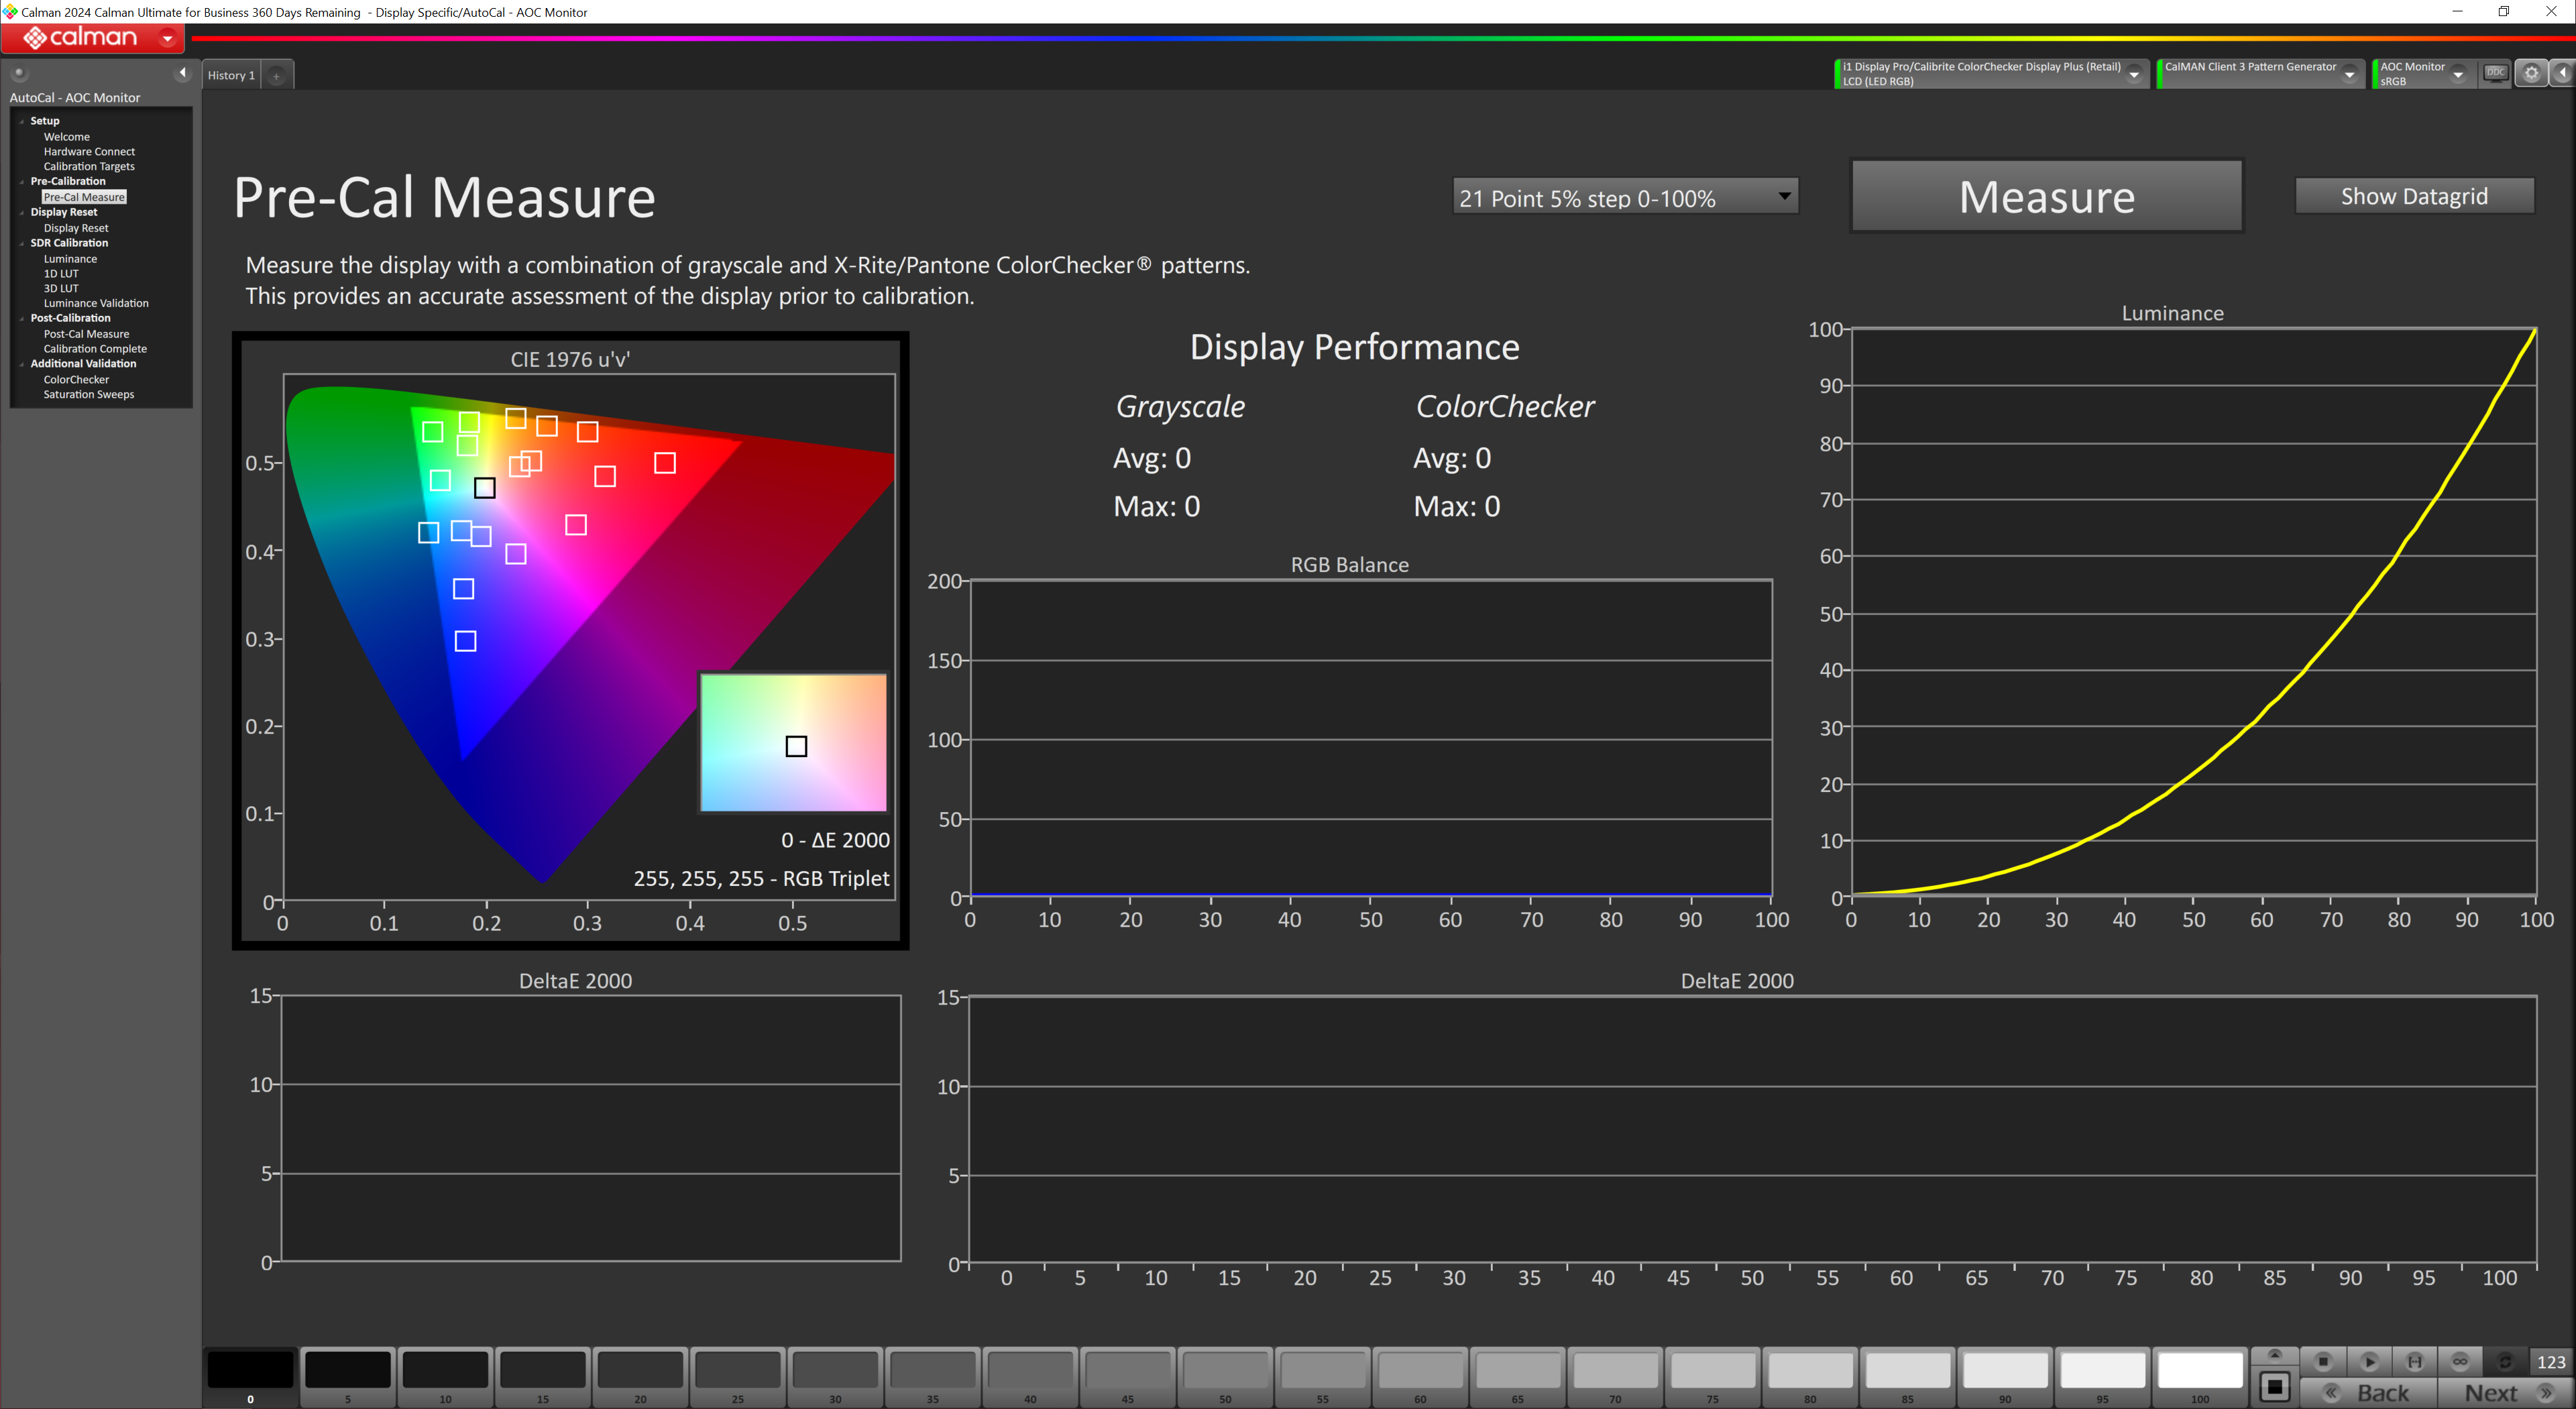Collapse the right panel arrow next to the gear
This screenshot has width=2576, height=1409.
(x=2563, y=73)
